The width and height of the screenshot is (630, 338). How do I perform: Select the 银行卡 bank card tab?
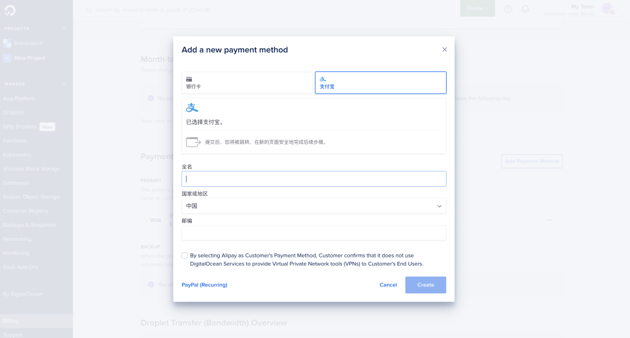pos(247,83)
